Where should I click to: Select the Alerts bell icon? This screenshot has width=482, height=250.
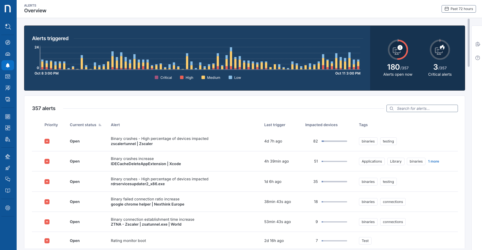tap(8, 65)
